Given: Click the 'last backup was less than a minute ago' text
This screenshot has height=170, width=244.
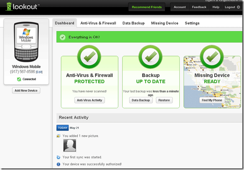Looking at the screenshot, I should 151,93.
